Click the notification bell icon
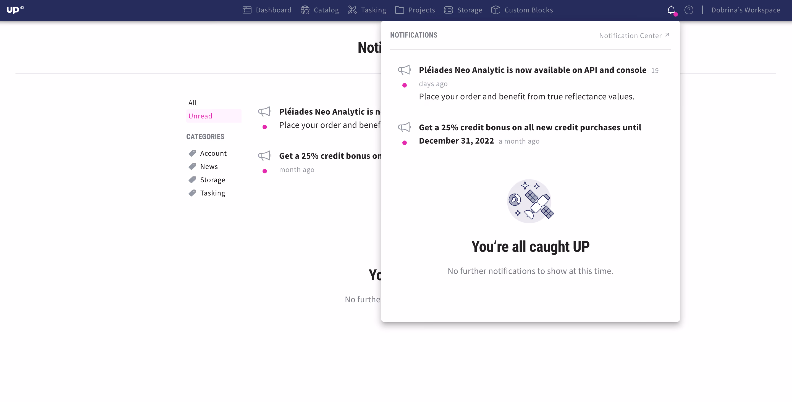792x402 pixels. click(x=671, y=10)
